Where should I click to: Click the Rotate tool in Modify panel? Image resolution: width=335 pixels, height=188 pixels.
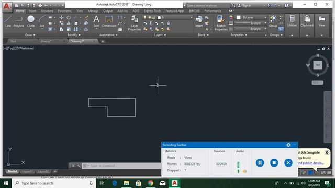coord(69,17)
